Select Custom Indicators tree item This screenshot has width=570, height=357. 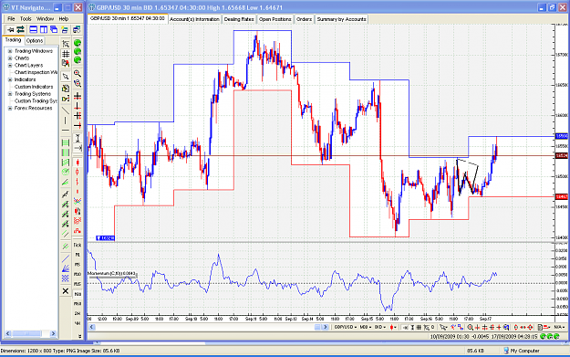[34, 87]
